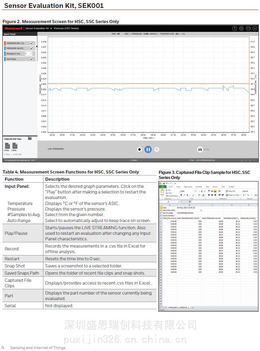
Task: Click Top Align icon in Excel Alignment group
Action: pyautogui.click(x=209, y=191)
